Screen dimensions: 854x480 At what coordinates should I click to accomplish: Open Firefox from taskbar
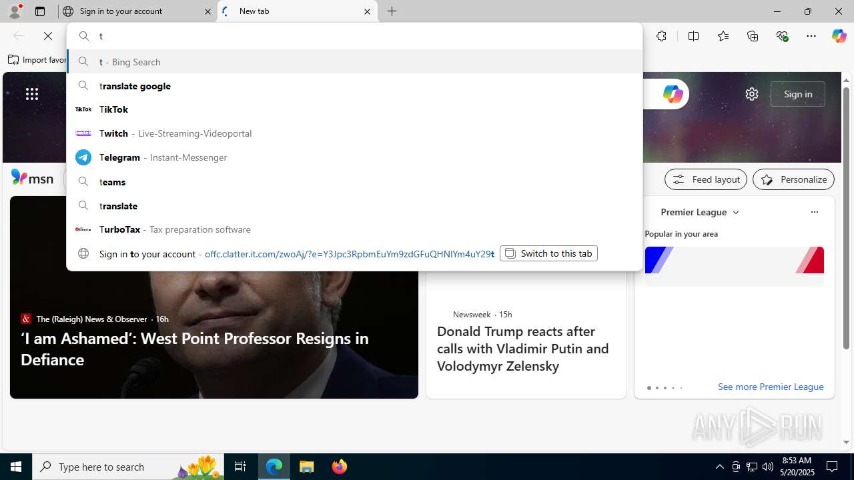click(339, 467)
